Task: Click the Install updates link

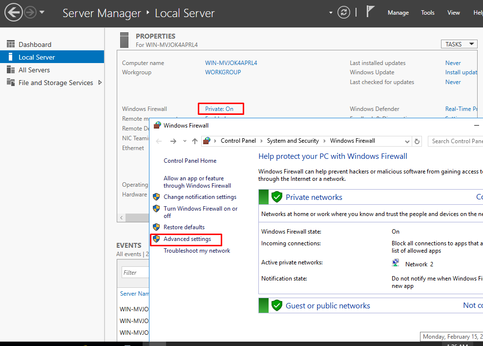Action: (x=461, y=72)
